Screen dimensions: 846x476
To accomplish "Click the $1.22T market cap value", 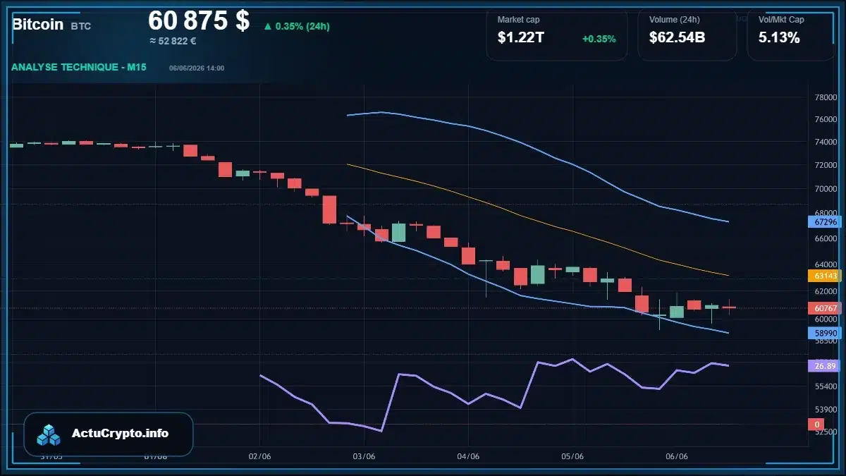I will [x=521, y=38].
